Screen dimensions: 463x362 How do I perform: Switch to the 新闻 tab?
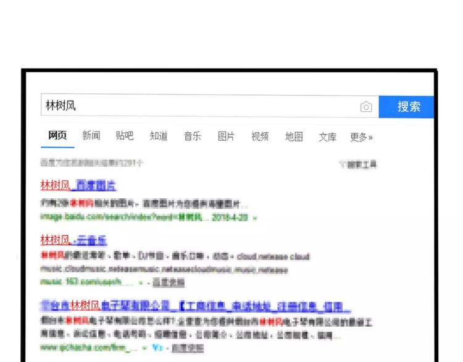click(x=91, y=137)
